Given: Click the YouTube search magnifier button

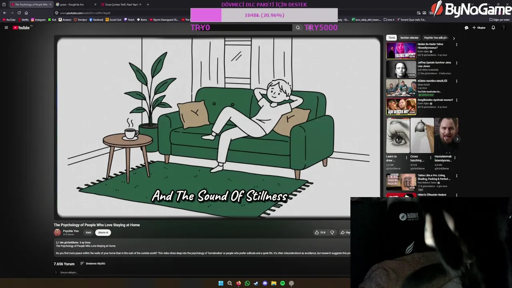Looking at the screenshot, I should [x=298, y=28].
